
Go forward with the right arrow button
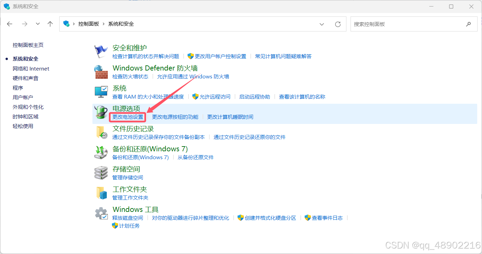point(24,24)
